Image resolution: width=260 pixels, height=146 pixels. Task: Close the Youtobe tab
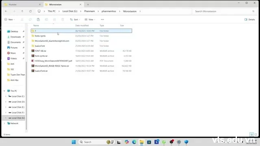pos(40,4)
